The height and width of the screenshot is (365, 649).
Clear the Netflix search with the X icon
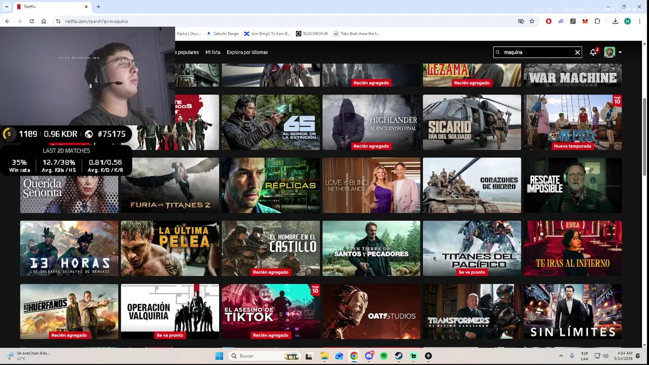coord(577,52)
